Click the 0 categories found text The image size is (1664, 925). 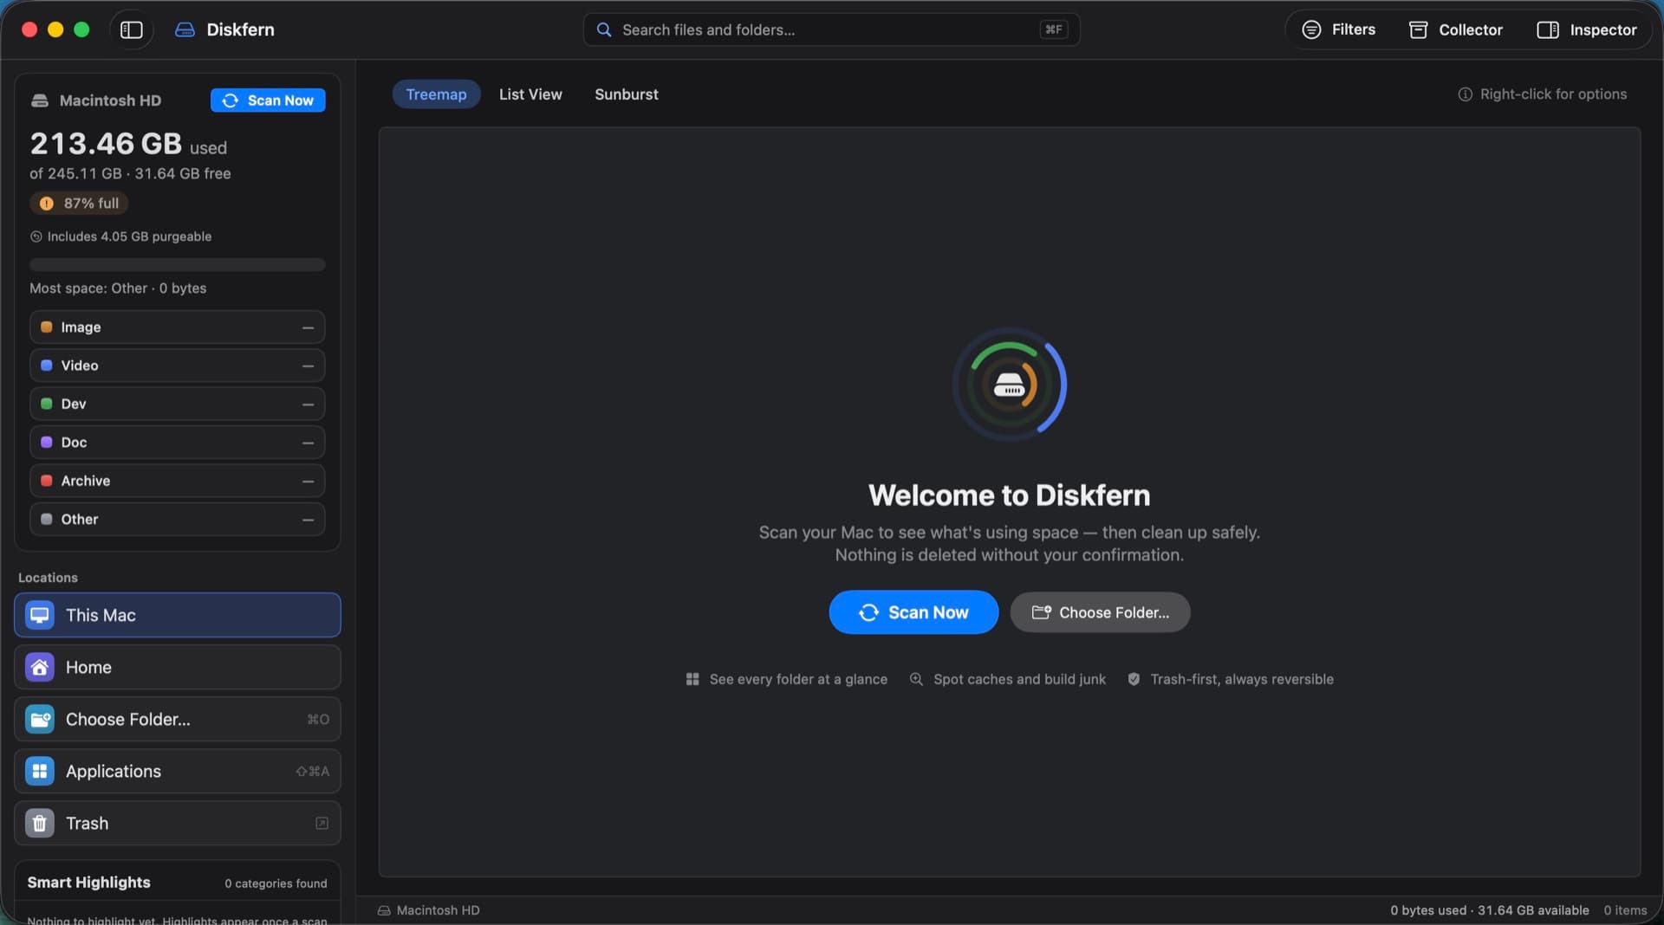click(276, 883)
